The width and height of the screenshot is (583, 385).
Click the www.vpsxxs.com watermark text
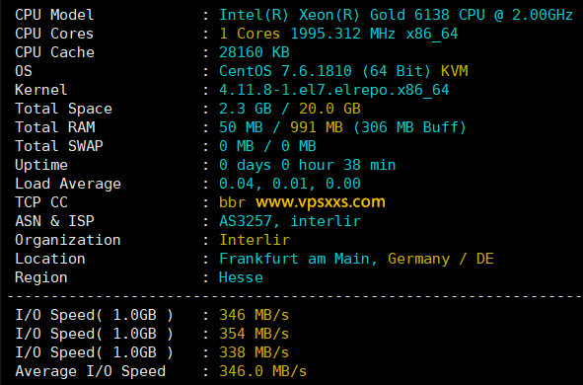(x=321, y=202)
